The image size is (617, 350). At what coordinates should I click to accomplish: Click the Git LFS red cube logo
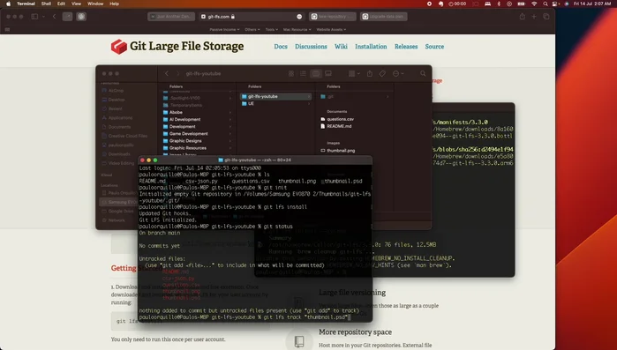point(119,47)
